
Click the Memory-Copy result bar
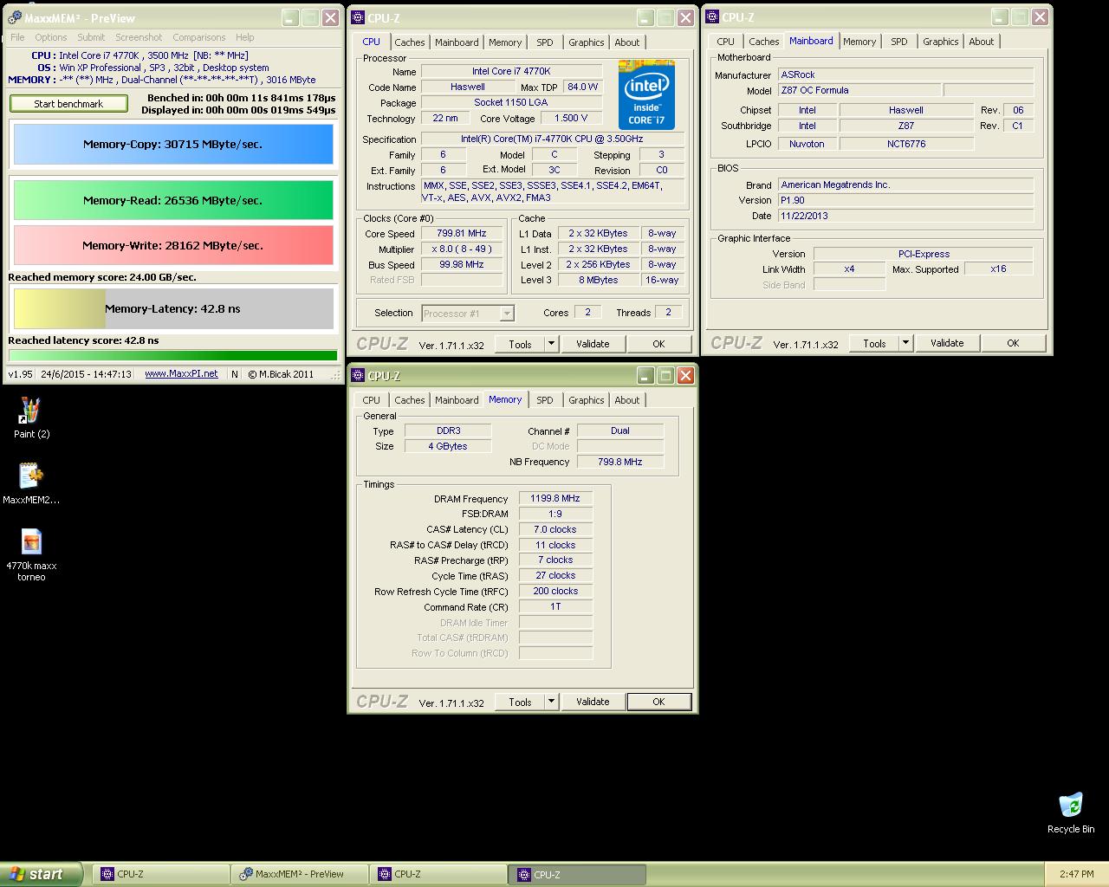(x=173, y=145)
